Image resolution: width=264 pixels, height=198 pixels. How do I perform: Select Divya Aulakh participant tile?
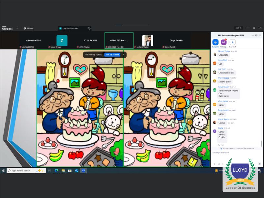(176, 41)
